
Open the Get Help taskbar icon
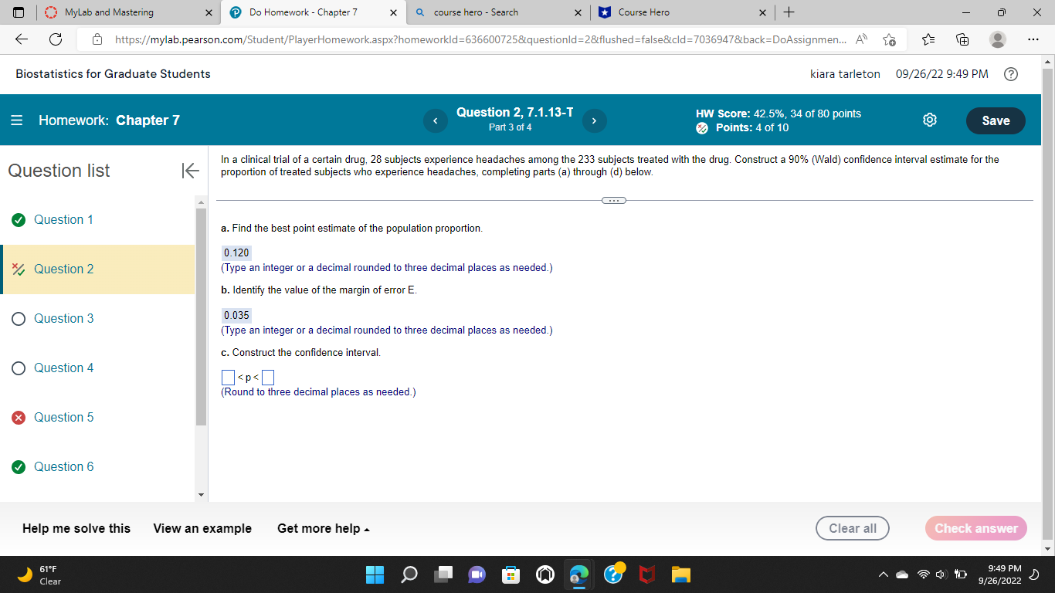click(x=613, y=574)
